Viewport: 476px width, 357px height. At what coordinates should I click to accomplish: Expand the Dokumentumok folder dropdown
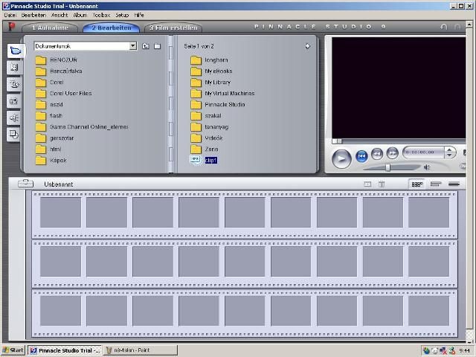point(133,46)
